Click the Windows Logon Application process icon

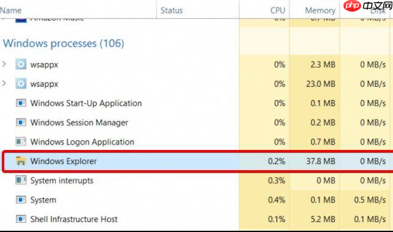coord(21,141)
